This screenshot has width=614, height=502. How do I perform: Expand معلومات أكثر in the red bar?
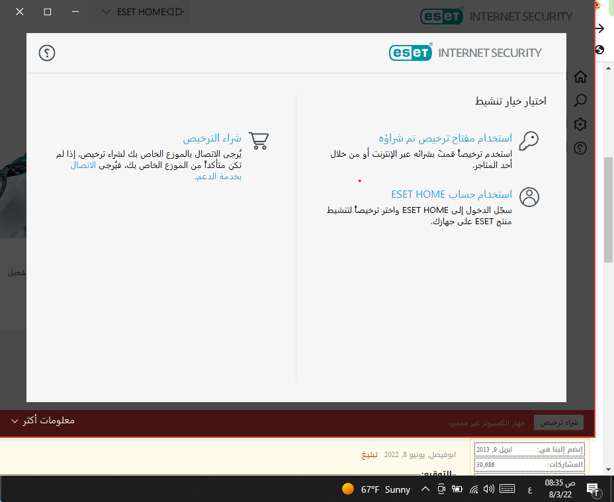(43, 421)
